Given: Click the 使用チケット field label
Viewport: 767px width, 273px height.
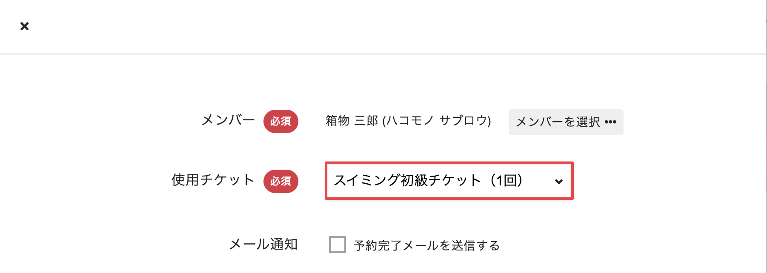Looking at the screenshot, I should click(213, 180).
